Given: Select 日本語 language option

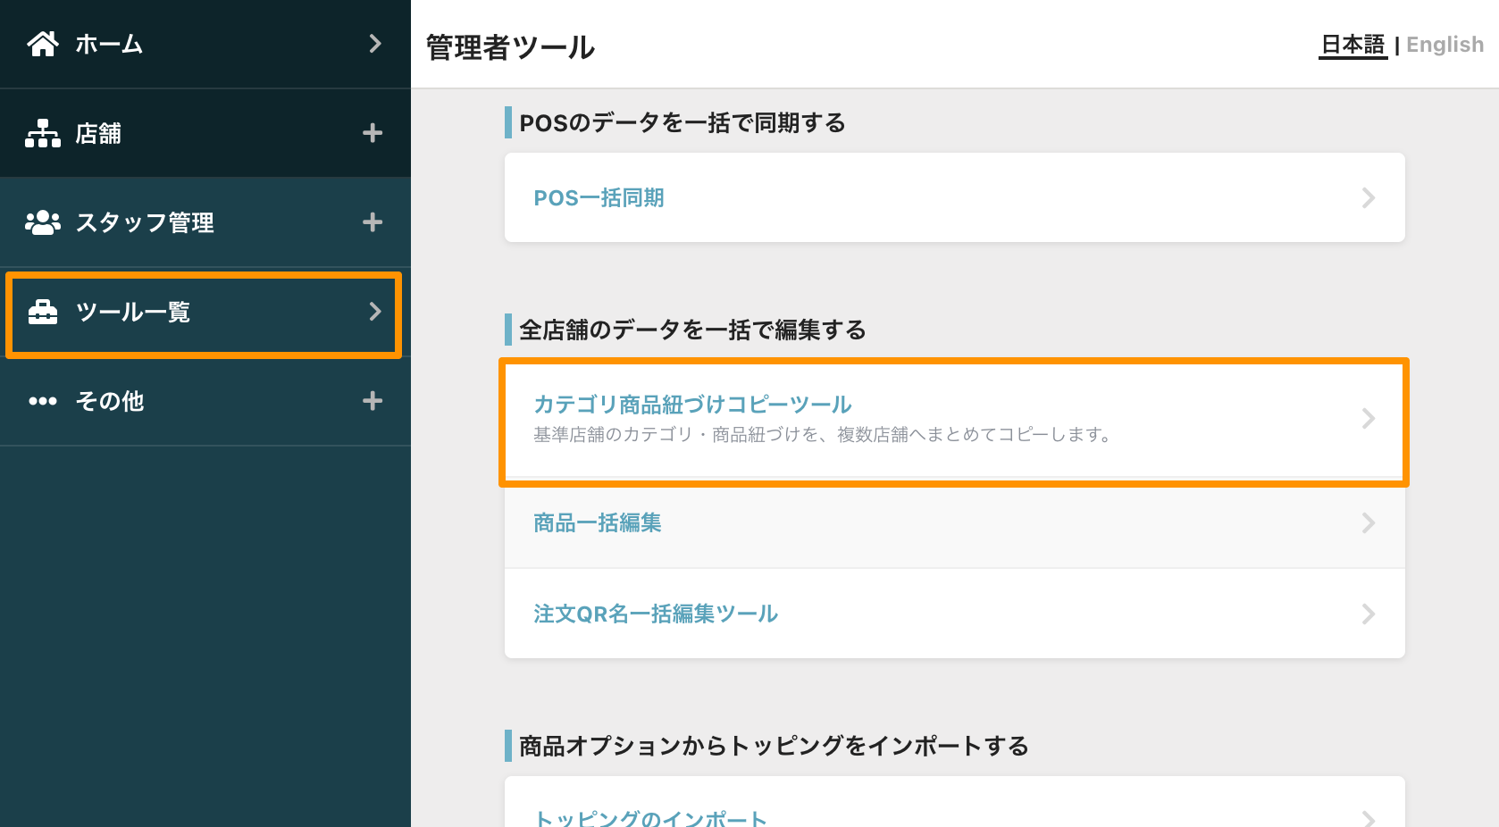Looking at the screenshot, I should tap(1352, 45).
